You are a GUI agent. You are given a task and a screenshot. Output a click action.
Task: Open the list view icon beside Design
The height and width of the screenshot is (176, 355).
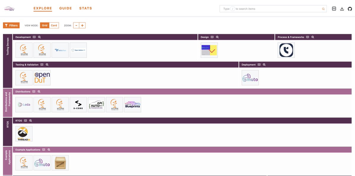pyautogui.click(x=212, y=37)
